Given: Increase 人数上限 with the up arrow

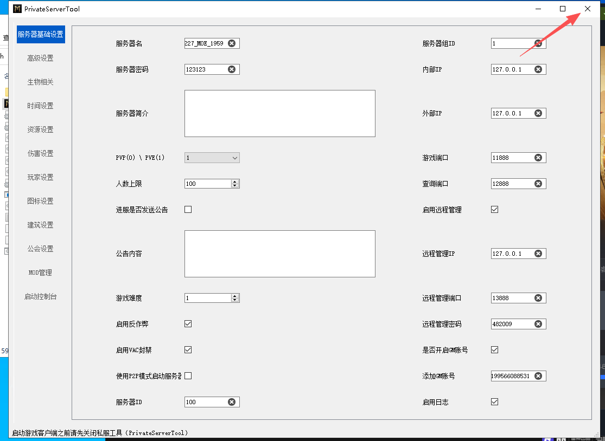Looking at the screenshot, I should pyautogui.click(x=235, y=181).
